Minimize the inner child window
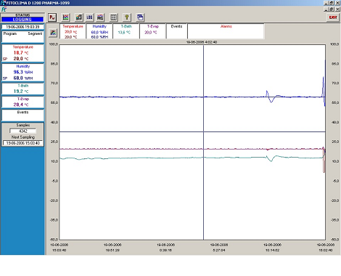The width and height of the screenshot is (341, 276). point(326,9)
